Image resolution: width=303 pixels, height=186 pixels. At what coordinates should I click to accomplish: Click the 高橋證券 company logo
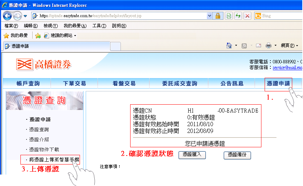click(x=44, y=65)
